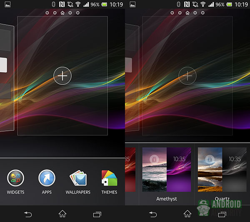Tap the Back navigation icon in right screen

pyautogui.click(x=153, y=214)
